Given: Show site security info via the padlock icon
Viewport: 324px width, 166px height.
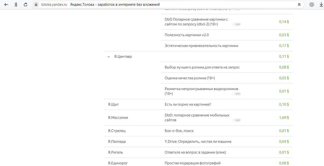Looking at the screenshot, I should click(36, 5).
